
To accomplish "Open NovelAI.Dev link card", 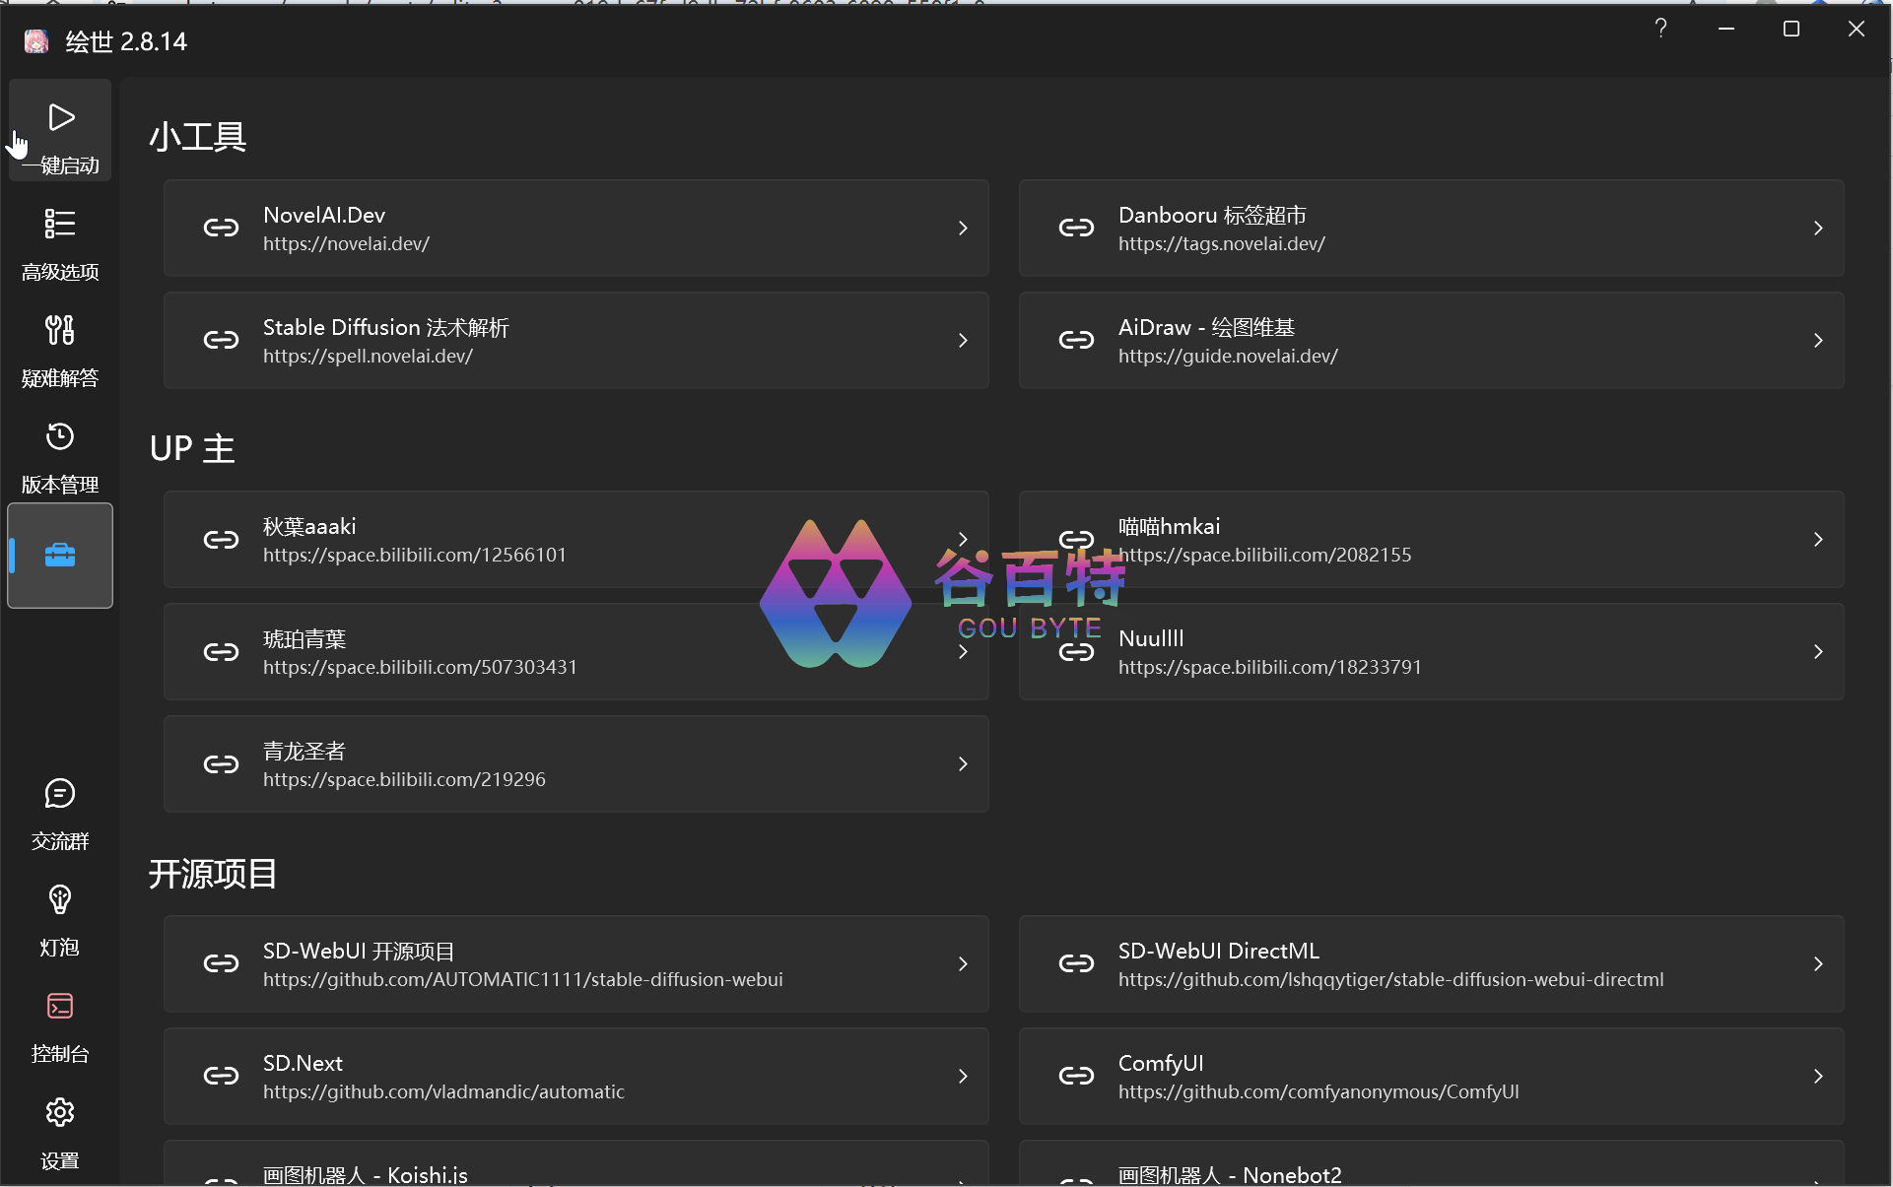I will (x=575, y=229).
